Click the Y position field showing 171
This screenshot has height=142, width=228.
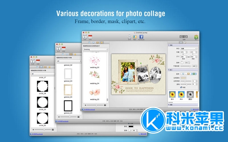click(x=193, y=52)
